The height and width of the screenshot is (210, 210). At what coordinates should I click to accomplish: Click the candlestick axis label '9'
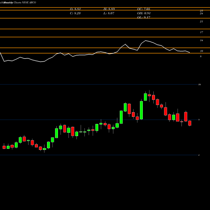point(199,120)
